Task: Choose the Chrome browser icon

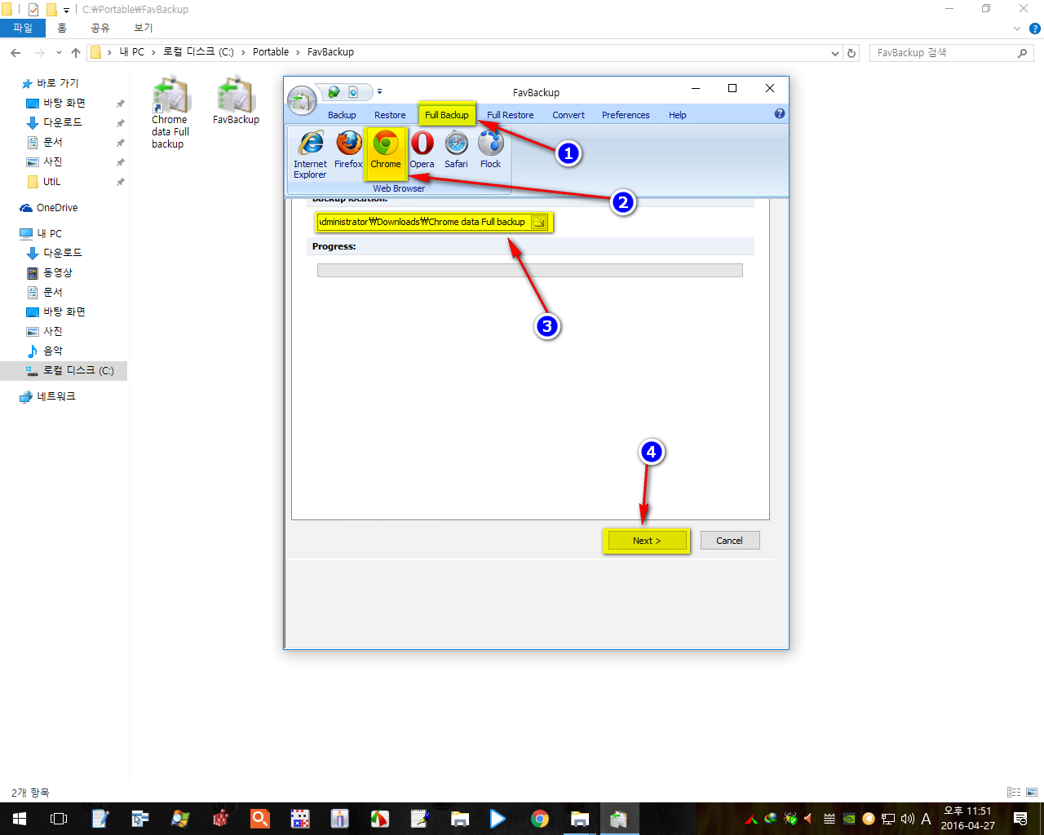Action: (386, 150)
